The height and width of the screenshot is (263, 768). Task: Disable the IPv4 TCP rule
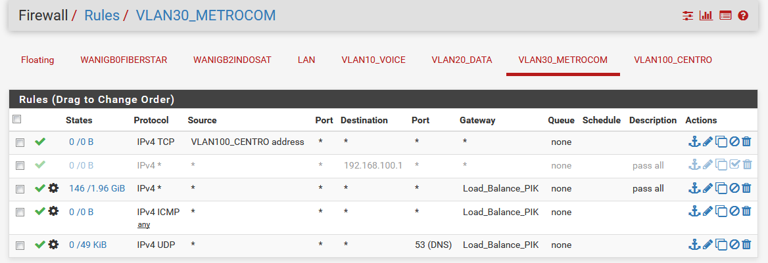coord(734,142)
